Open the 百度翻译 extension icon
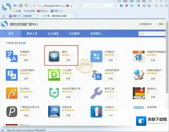169x132 pixels. click(12, 56)
